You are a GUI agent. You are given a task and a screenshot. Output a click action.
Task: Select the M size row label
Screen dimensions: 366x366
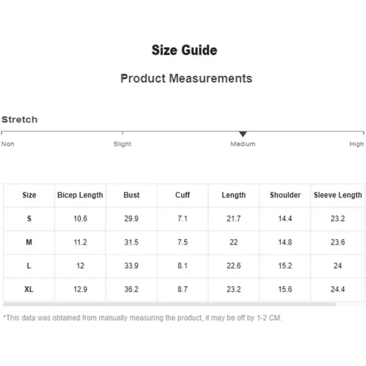pos(29,242)
